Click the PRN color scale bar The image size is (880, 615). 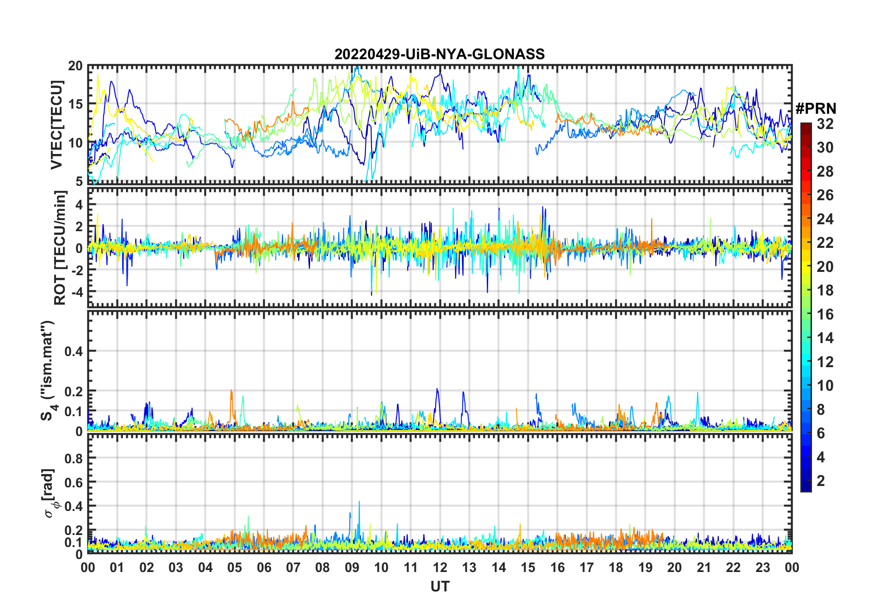click(806, 307)
